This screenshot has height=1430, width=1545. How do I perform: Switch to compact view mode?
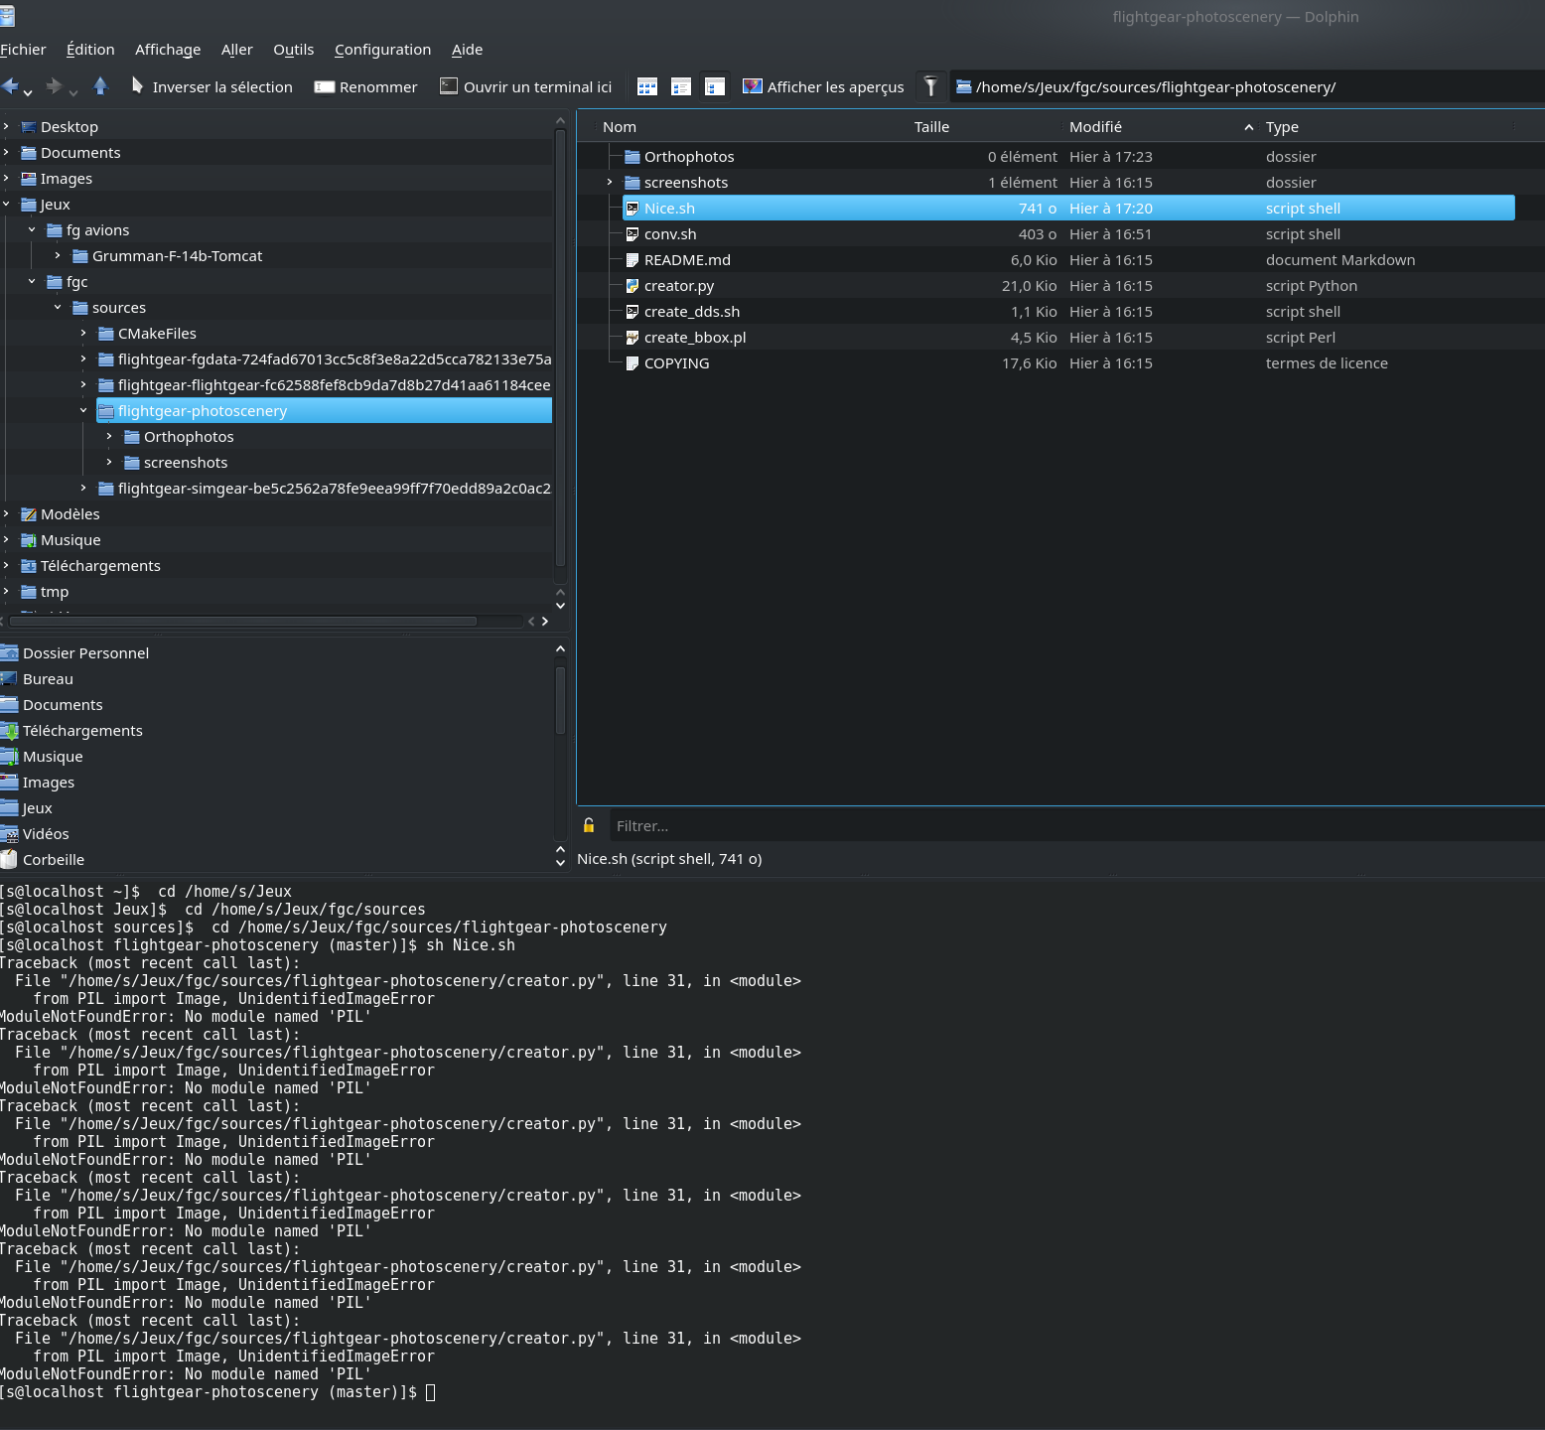(x=681, y=87)
